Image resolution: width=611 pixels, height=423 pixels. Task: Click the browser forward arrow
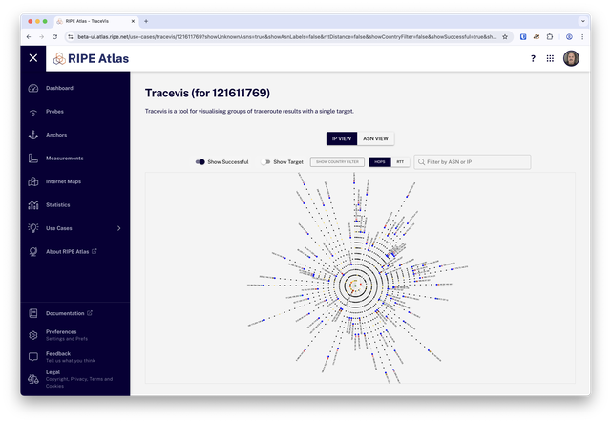[42, 36]
